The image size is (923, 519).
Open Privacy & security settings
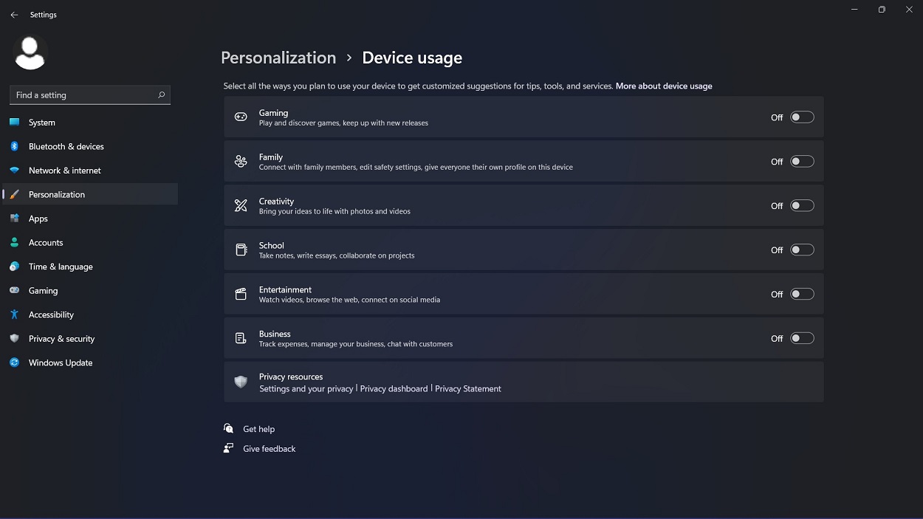coord(16,339)
